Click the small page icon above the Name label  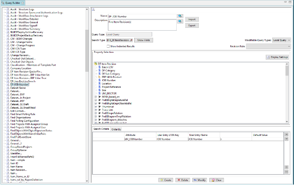tap(93, 10)
